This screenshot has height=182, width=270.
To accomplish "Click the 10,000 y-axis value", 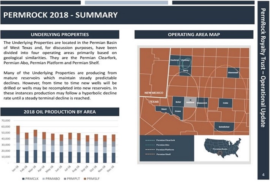I will click(6, 157).
